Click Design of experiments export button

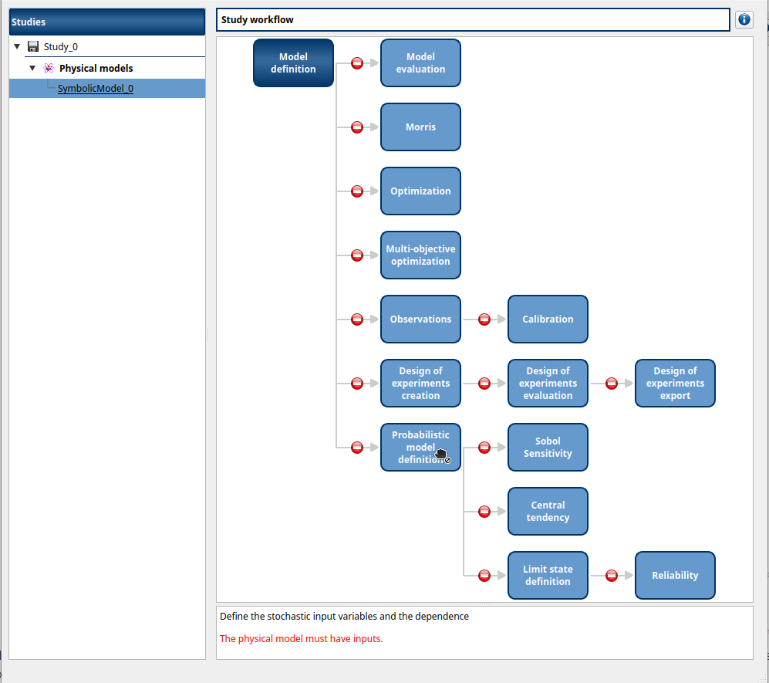pyautogui.click(x=676, y=384)
